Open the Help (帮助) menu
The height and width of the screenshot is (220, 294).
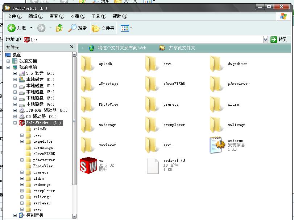[x=120, y=16]
